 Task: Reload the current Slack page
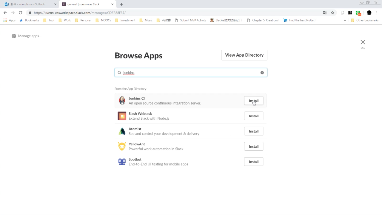tap(21, 13)
